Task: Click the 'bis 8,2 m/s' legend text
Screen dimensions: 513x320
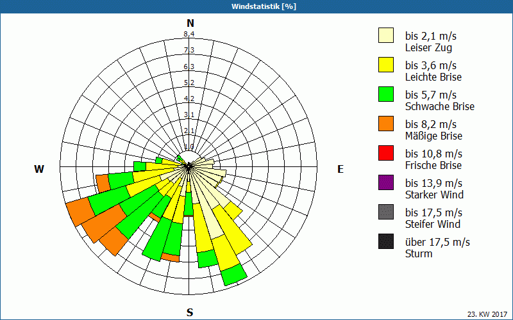Action: point(430,124)
